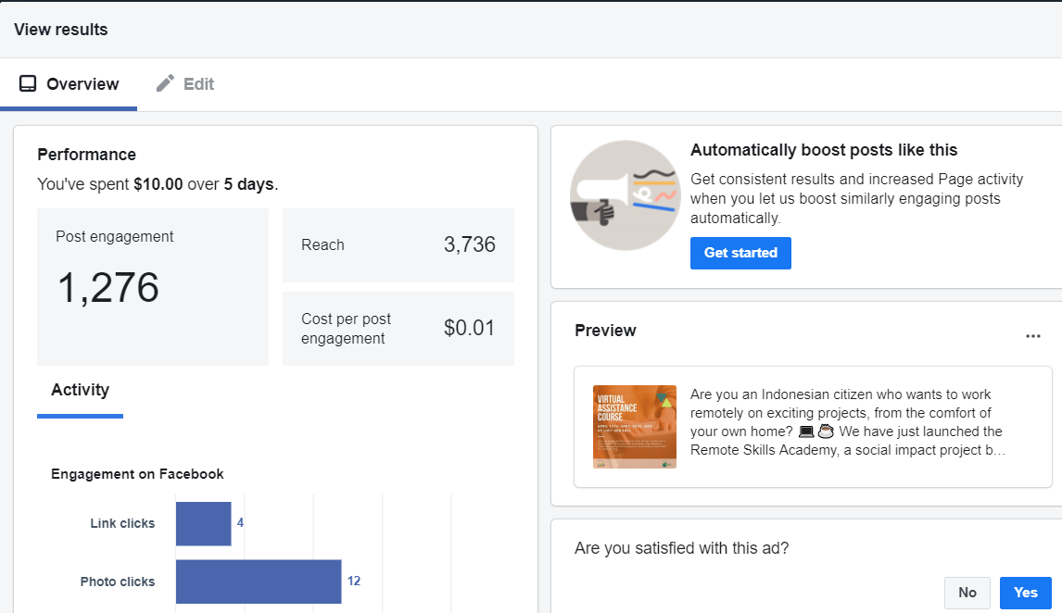The image size is (1062, 613).
Task: Click the spent $10.00 over 5 days text
Action: tap(158, 184)
